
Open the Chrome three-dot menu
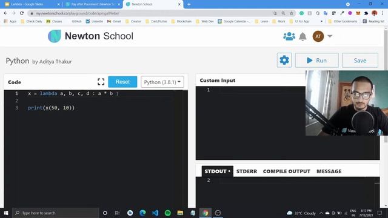tap(383, 13)
